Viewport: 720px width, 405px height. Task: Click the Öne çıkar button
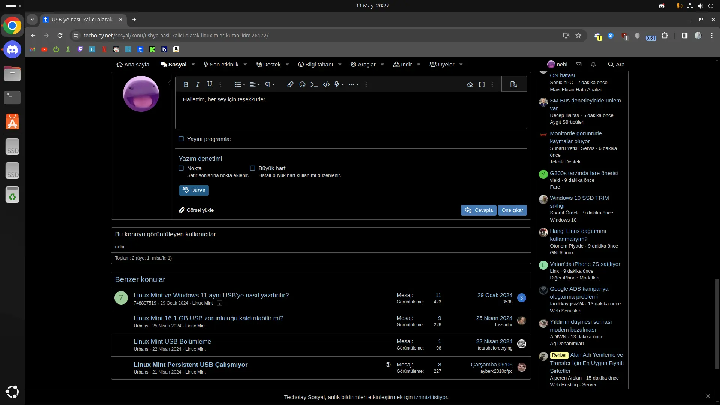[512, 210]
